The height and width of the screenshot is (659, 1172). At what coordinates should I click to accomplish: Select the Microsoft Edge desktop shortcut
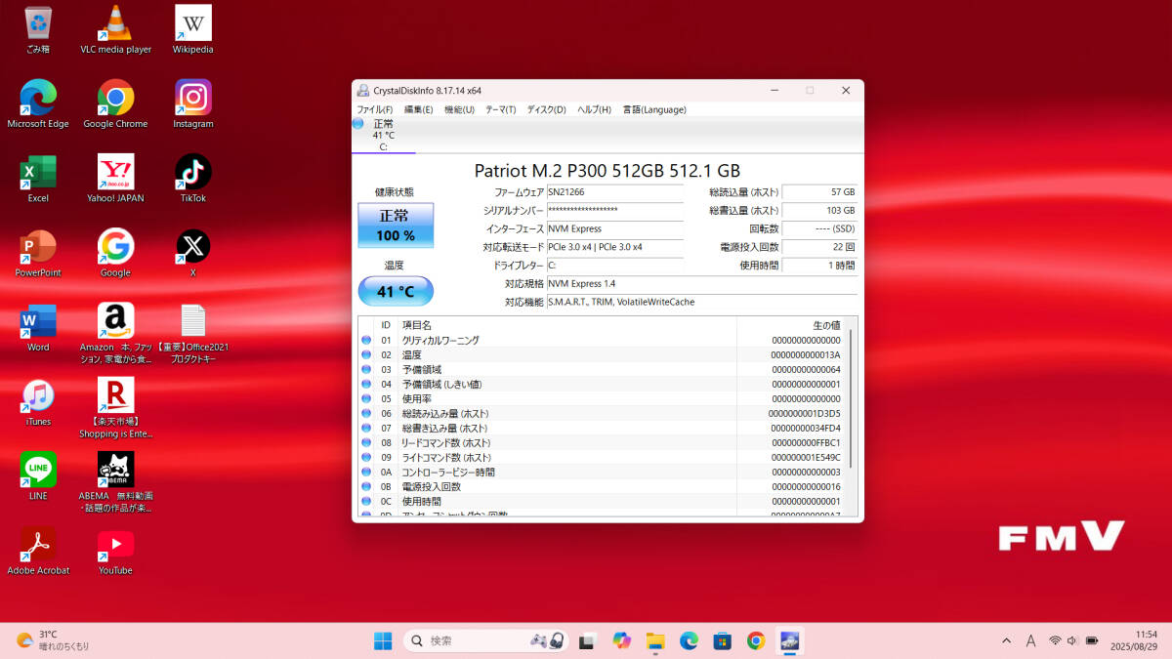[x=38, y=104]
